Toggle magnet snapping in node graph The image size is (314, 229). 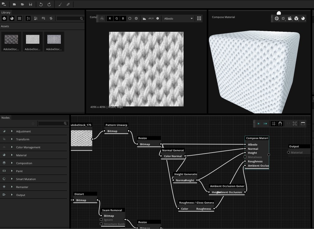click(x=280, y=124)
